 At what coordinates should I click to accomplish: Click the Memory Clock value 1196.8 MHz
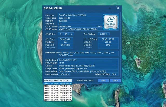point(64,74)
